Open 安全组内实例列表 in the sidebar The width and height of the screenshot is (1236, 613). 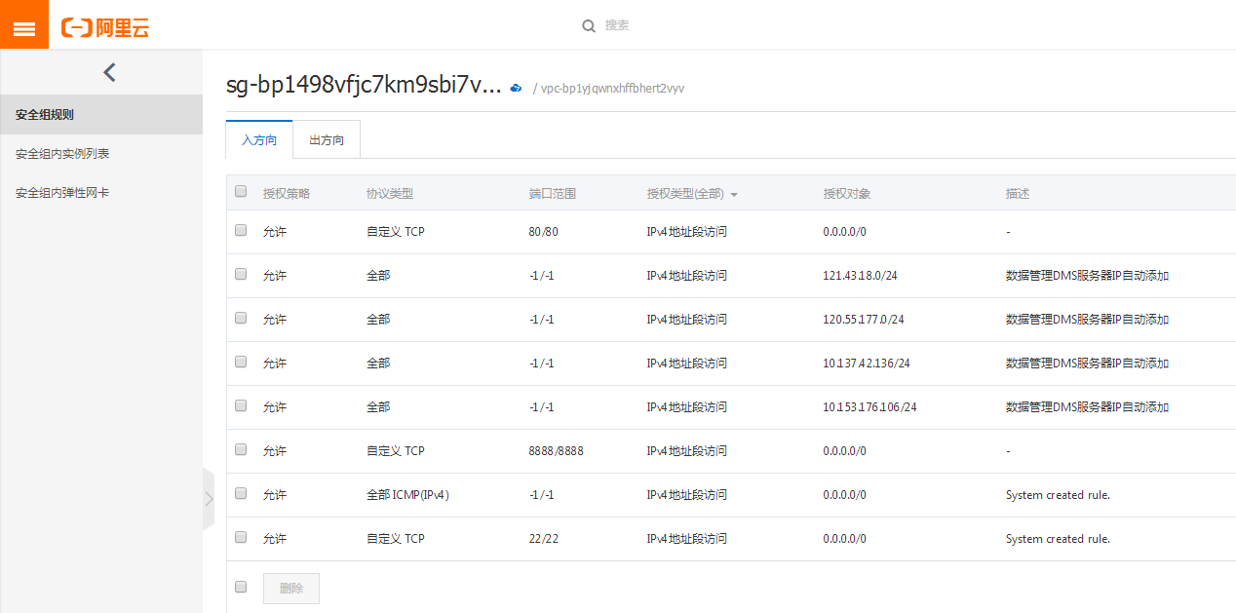coord(62,154)
